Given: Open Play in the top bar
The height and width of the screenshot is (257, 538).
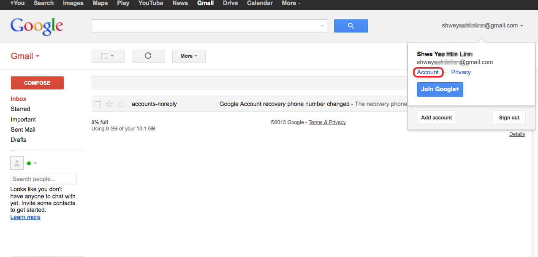Looking at the screenshot, I should 123,3.
